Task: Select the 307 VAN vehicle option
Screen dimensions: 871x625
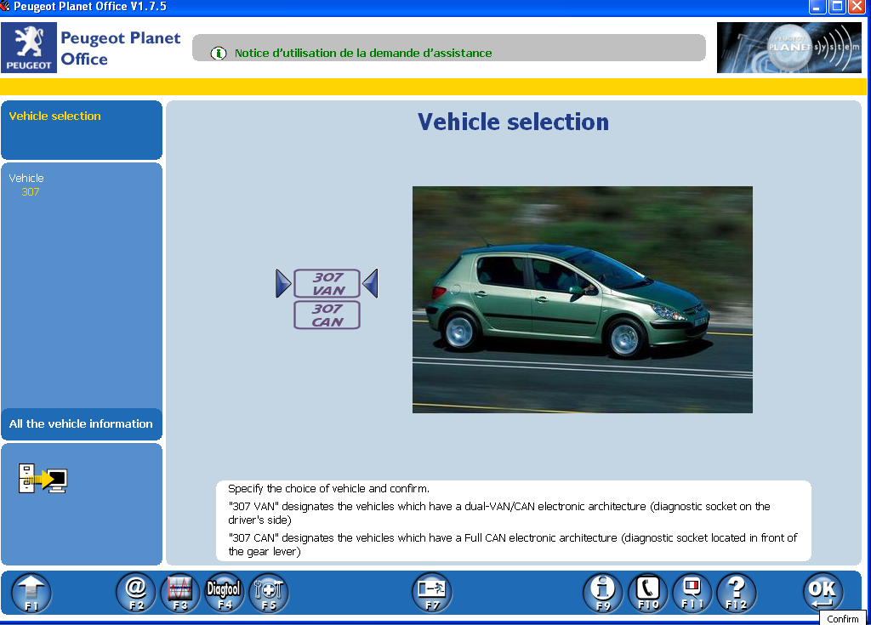Action: tap(327, 284)
